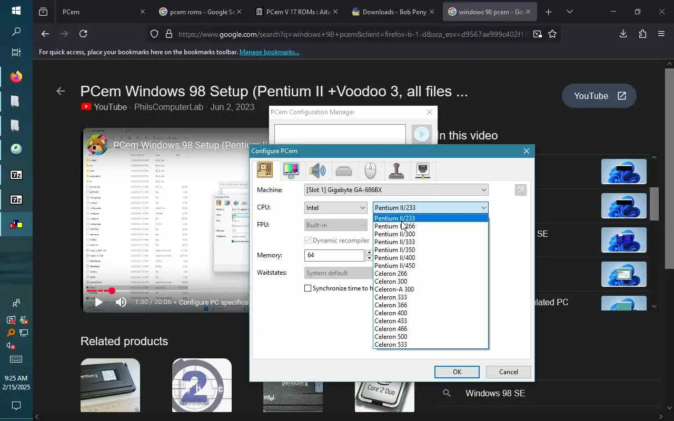The width and height of the screenshot is (674, 421).
Task: Click the red video progress scrubber
Action: pyautogui.click(x=112, y=290)
